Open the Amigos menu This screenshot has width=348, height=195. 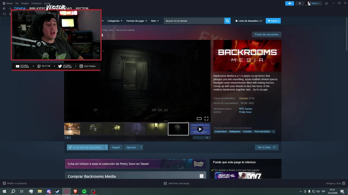25,3
